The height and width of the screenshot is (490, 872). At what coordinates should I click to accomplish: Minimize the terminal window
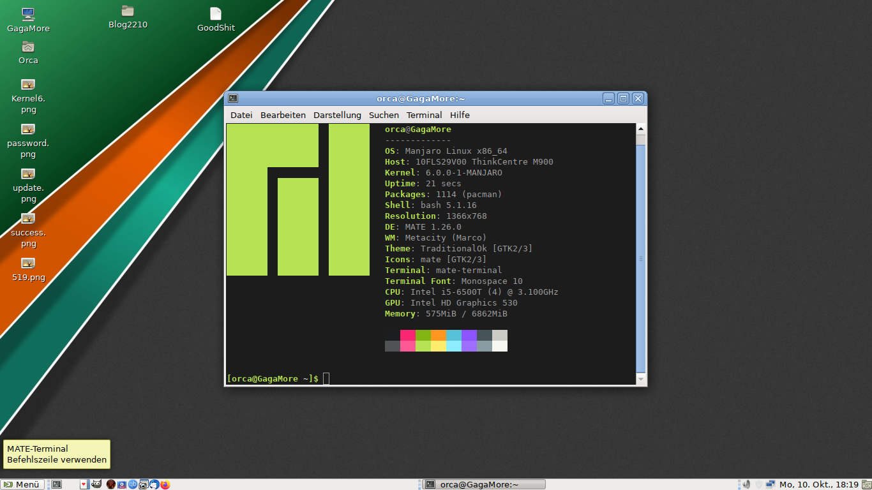[609, 98]
